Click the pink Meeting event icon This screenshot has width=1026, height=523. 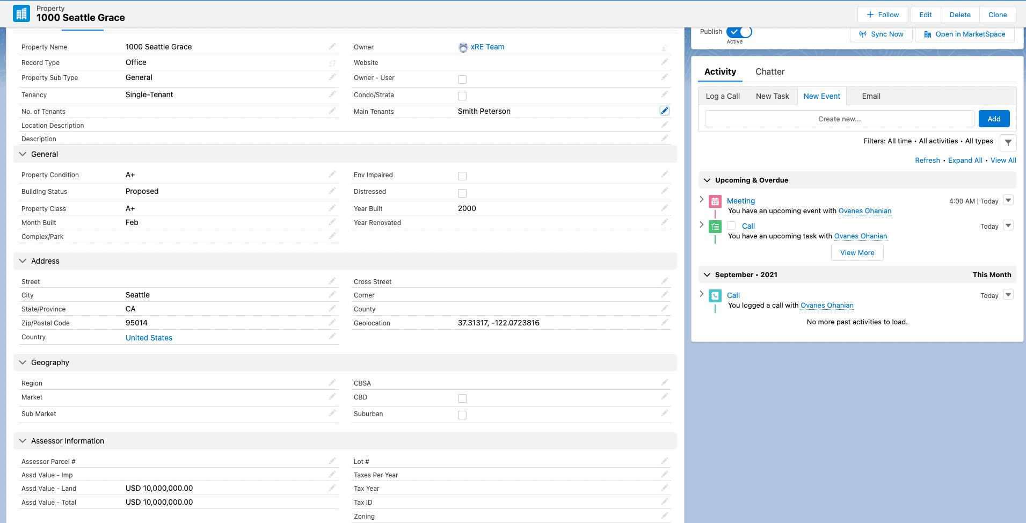[715, 201]
